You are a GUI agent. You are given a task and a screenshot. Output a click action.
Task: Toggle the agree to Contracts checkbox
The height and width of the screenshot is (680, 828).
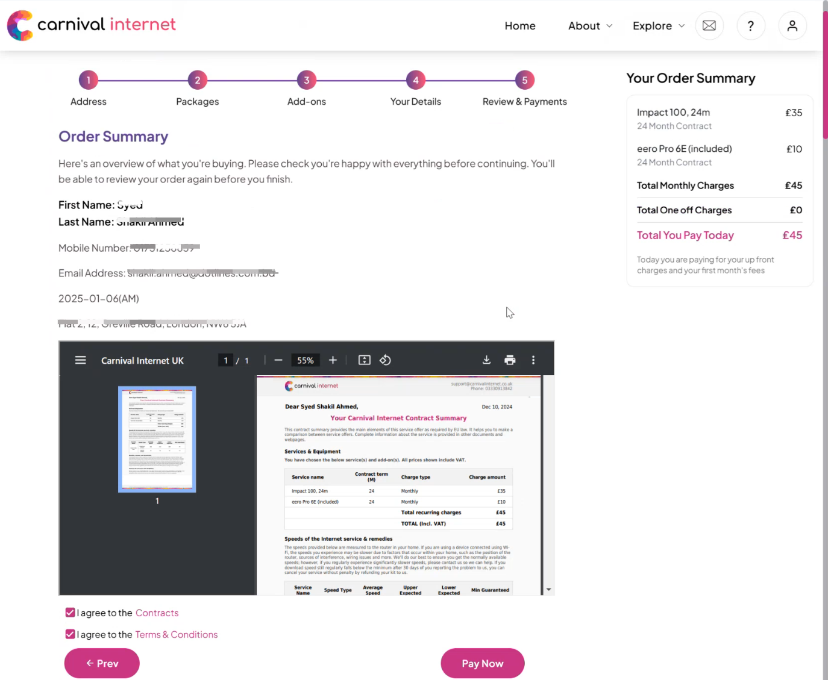click(x=70, y=613)
